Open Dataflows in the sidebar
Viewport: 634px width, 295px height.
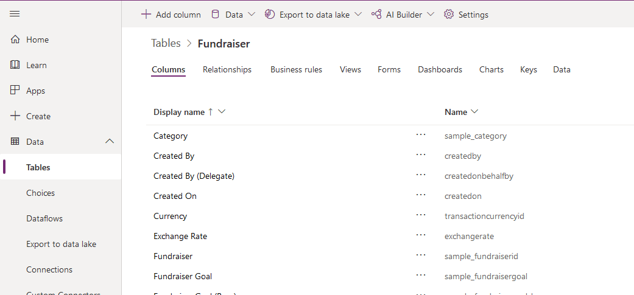pyautogui.click(x=44, y=218)
